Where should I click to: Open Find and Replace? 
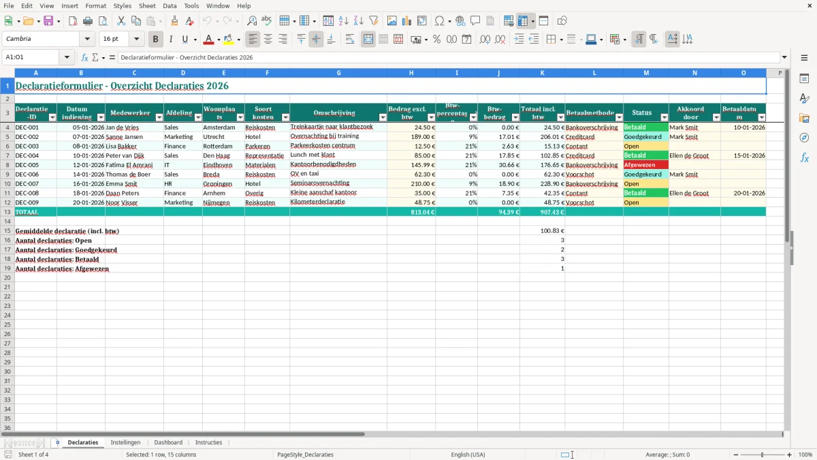coord(252,21)
